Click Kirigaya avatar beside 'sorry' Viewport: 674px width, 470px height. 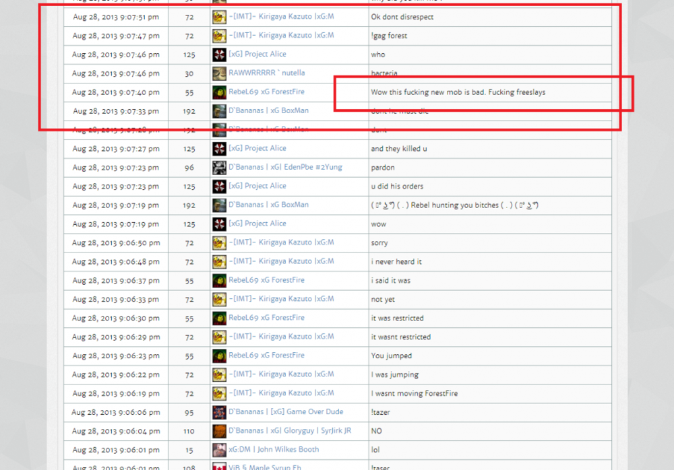(x=219, y=243)
